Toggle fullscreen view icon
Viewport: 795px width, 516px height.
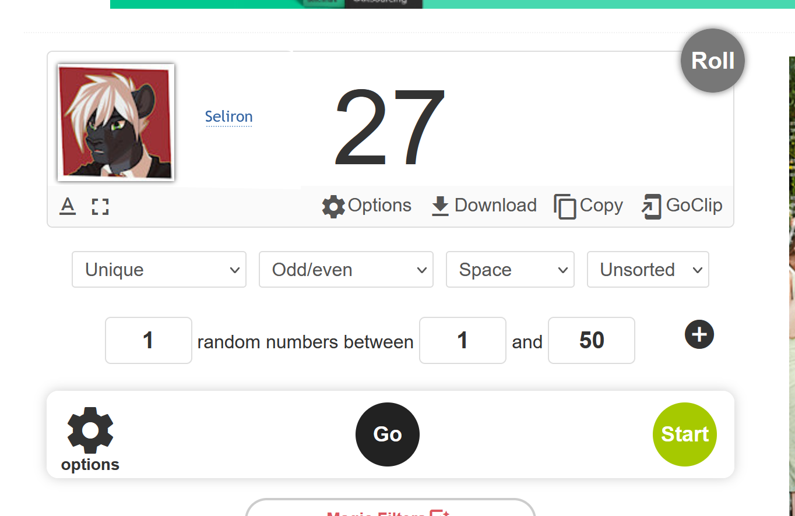[x=100, y=206]
